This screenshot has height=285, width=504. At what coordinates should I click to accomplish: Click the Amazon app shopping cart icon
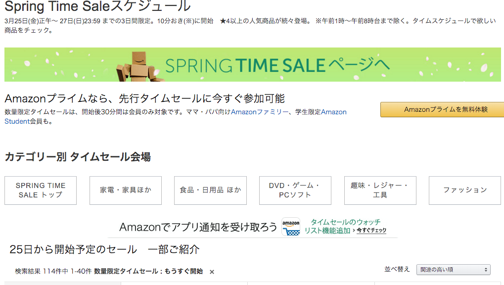pos(291,227)
